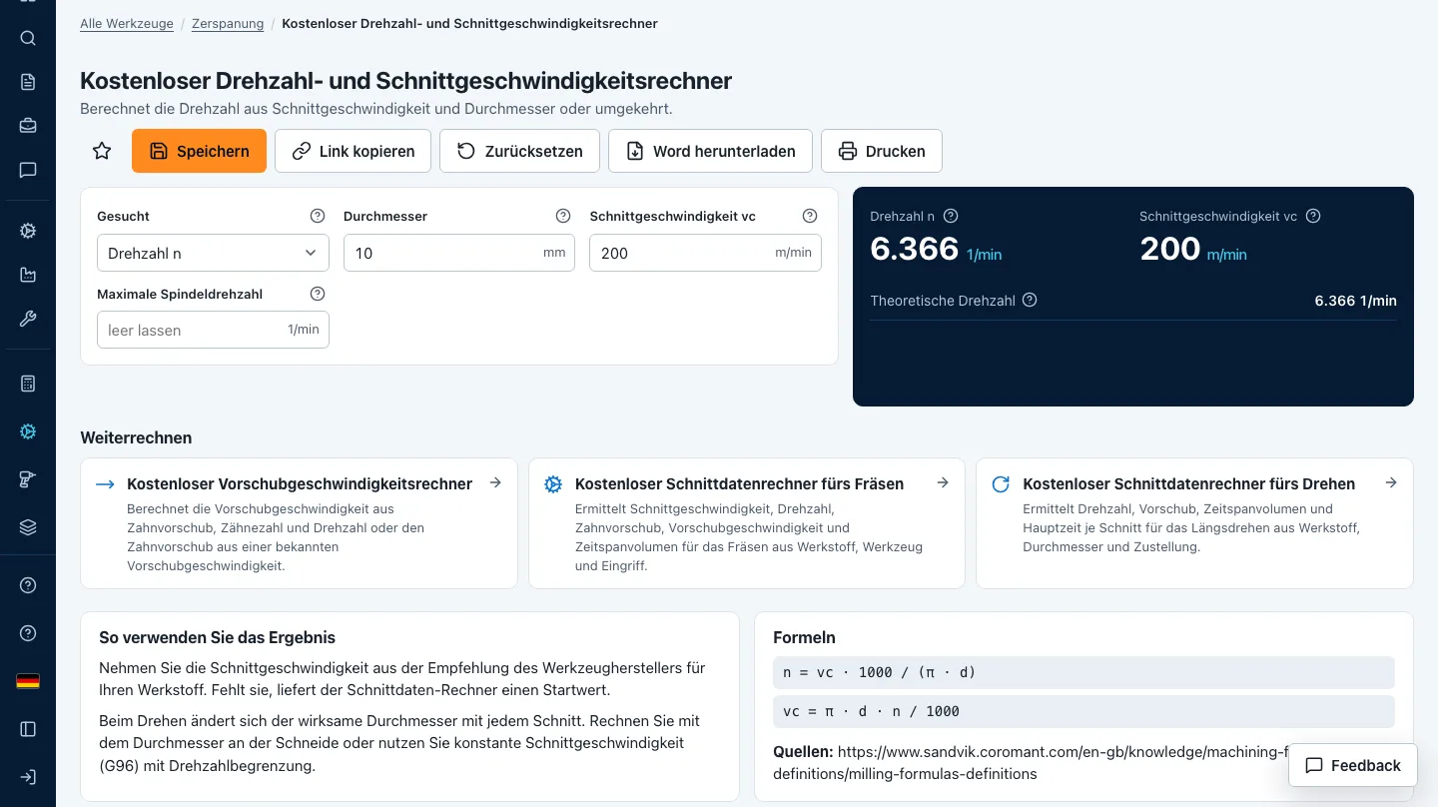Reset inputs with Zurücksetzen
The image size is (1438, 807).
519,151
